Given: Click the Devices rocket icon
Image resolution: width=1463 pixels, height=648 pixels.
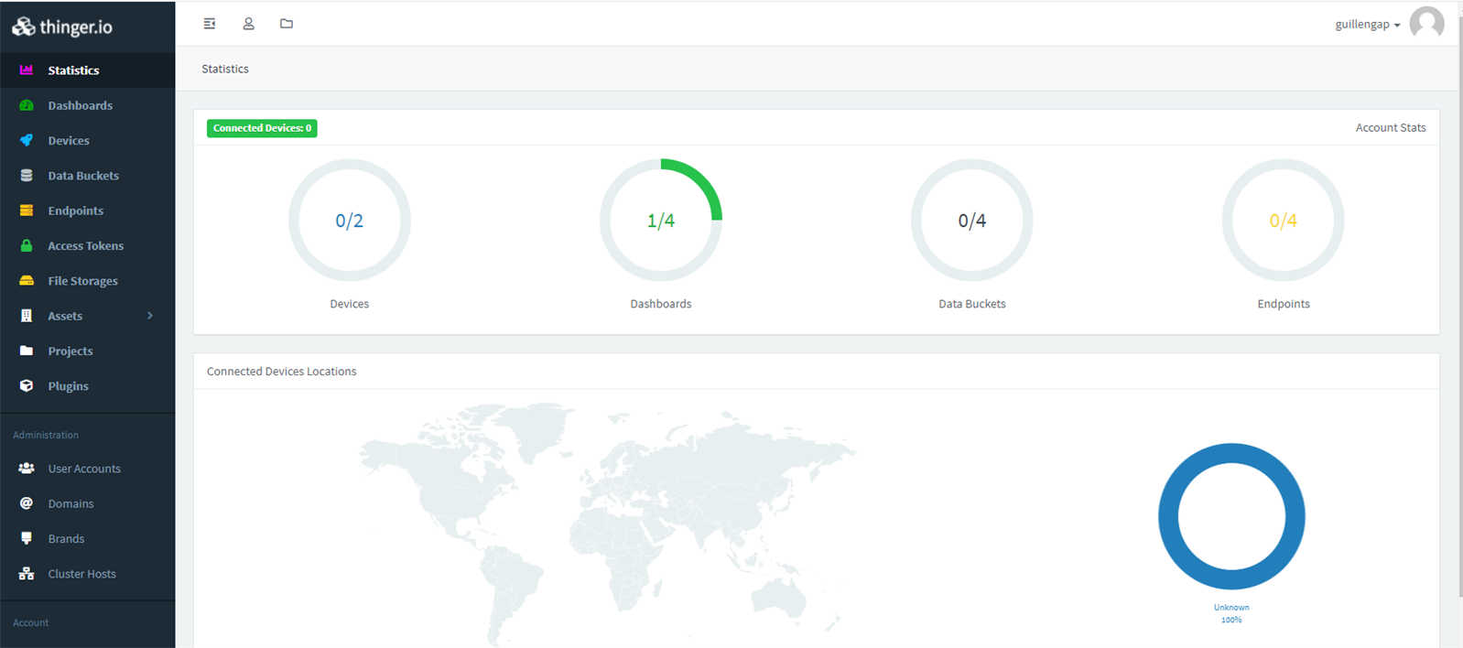Looking at the screenshot, I should coord(27,140).
